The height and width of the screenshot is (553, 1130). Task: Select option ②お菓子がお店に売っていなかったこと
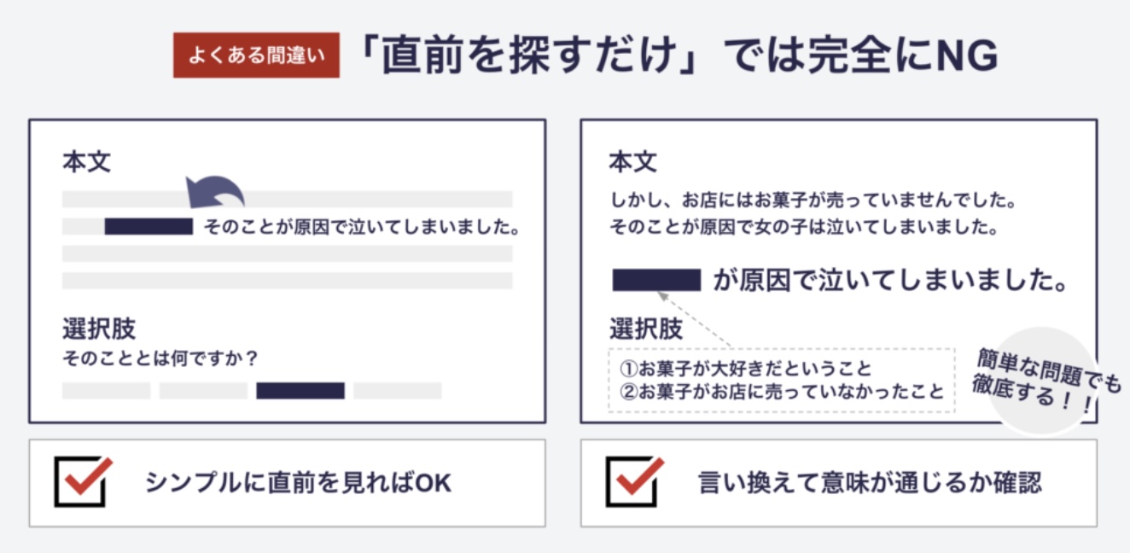coord(781,392)
